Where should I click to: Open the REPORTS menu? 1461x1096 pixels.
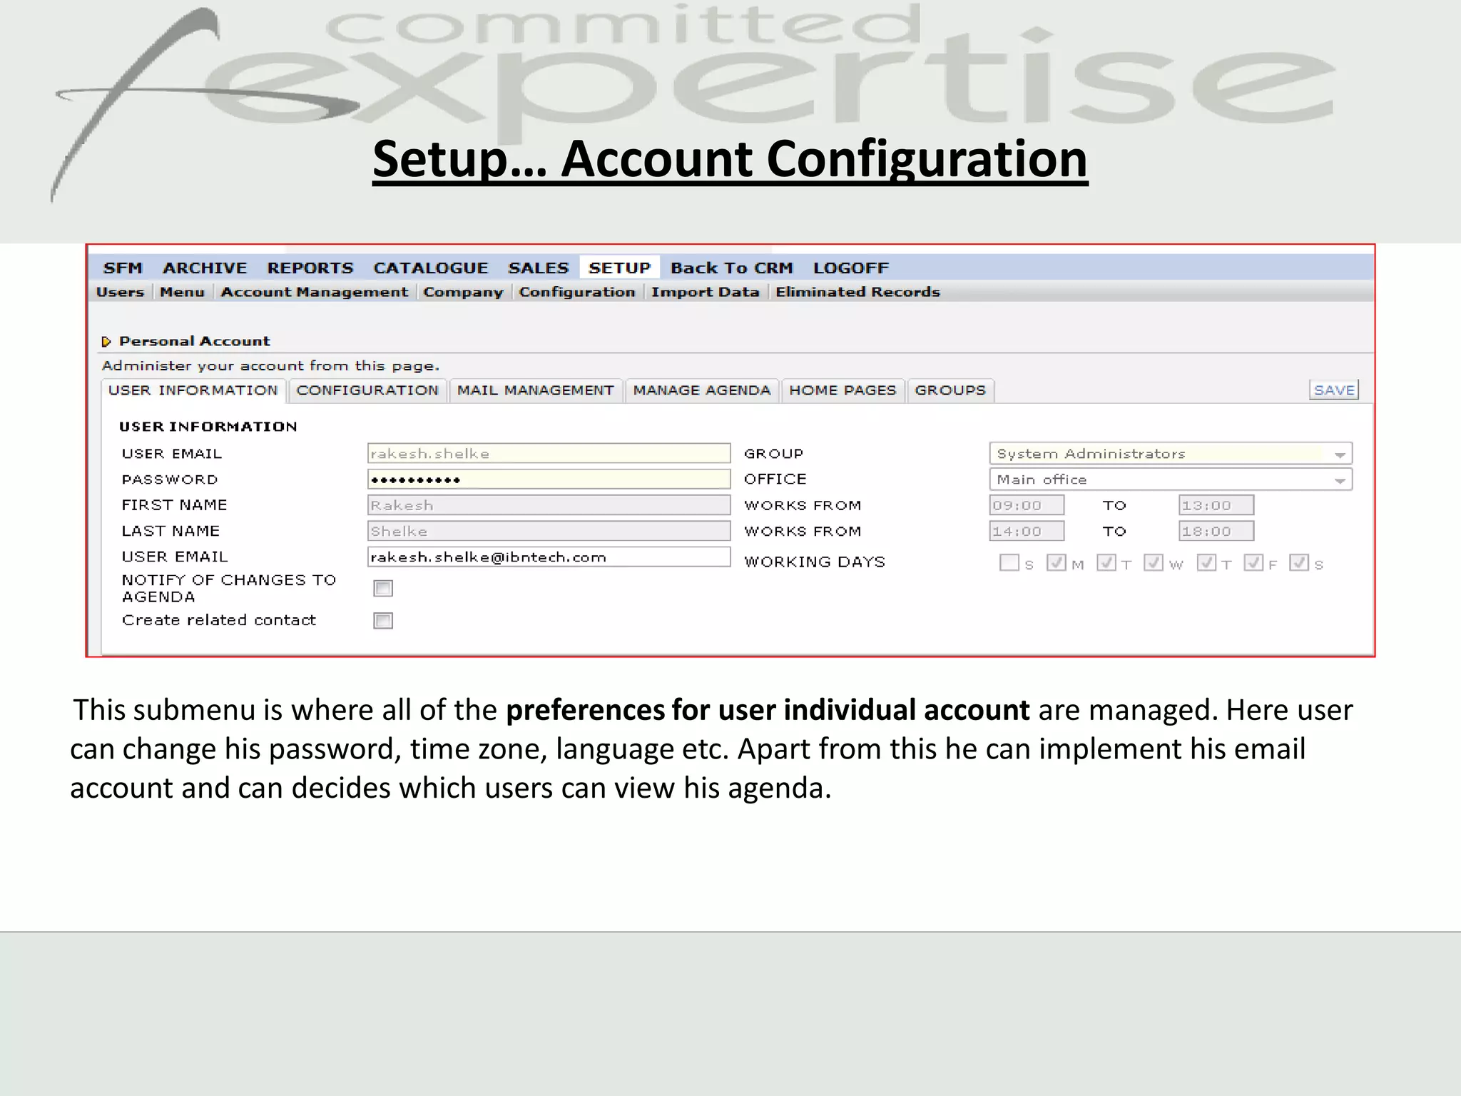(x=310, y=268)
